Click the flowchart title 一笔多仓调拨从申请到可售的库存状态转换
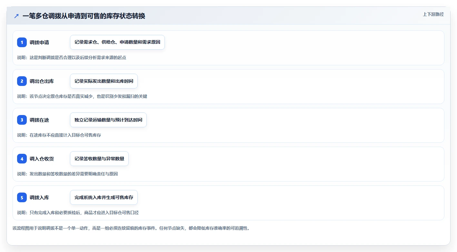This screenshot has height=252, width=457. 84,16
